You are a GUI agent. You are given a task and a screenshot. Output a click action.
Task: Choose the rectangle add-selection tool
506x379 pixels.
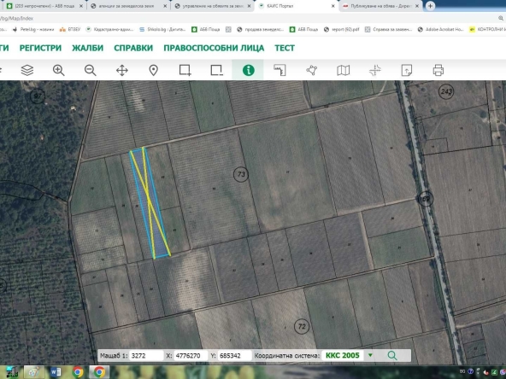tap(185, 70)
